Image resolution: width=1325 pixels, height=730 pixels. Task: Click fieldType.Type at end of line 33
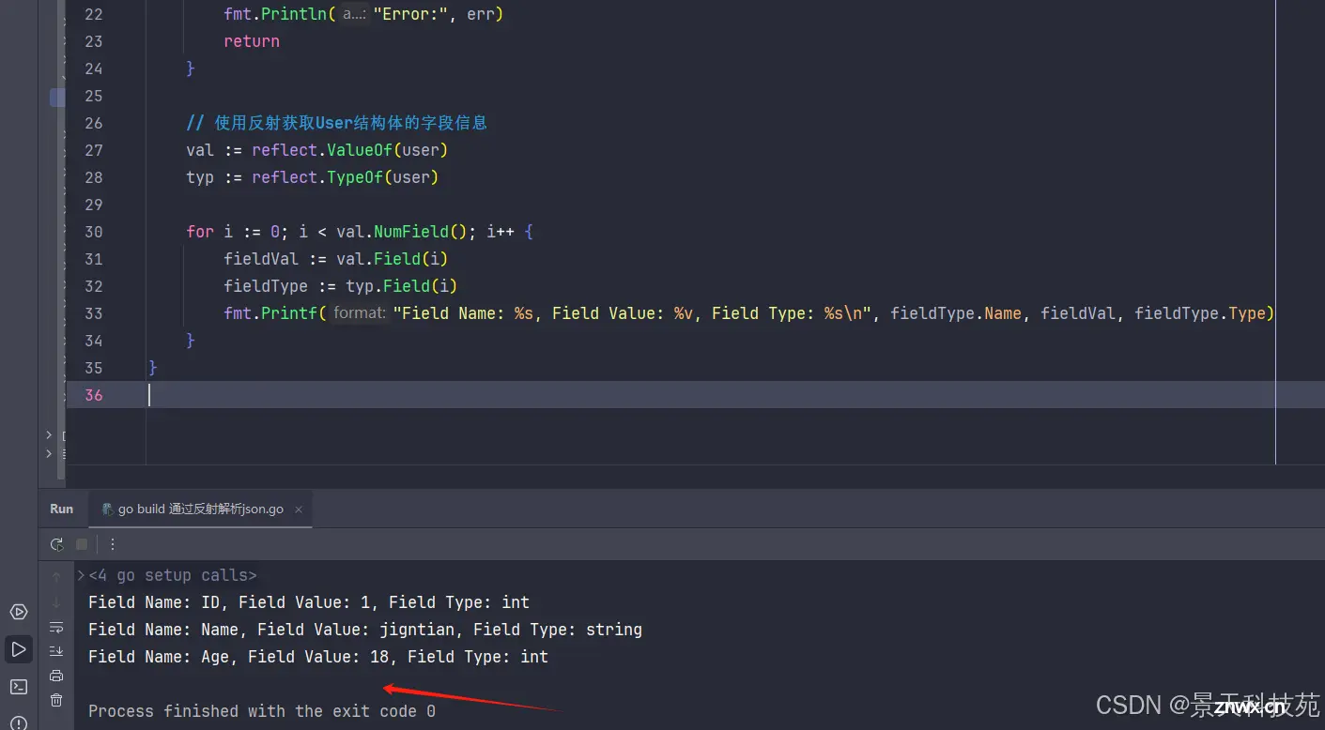pyautogui.click(x=1200, y=313)
